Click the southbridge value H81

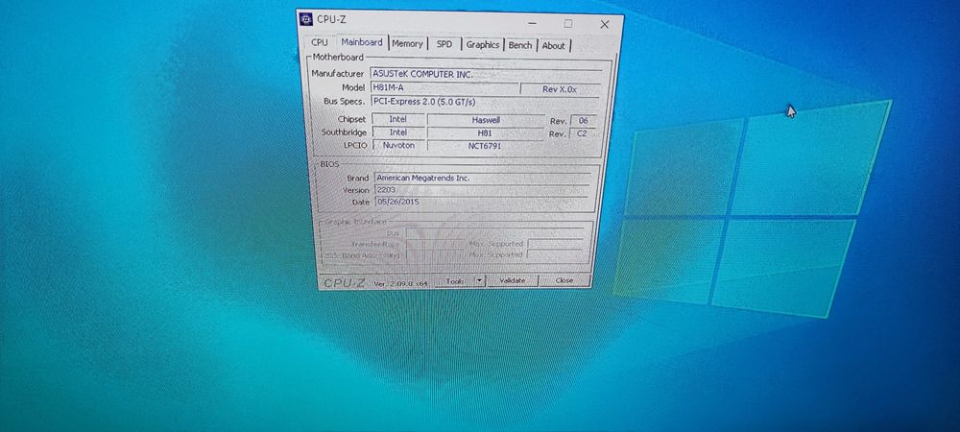(x=485, y=132)
